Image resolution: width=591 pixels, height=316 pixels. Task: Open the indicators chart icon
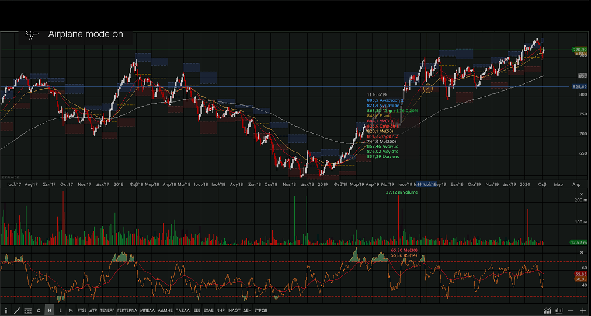547,311
